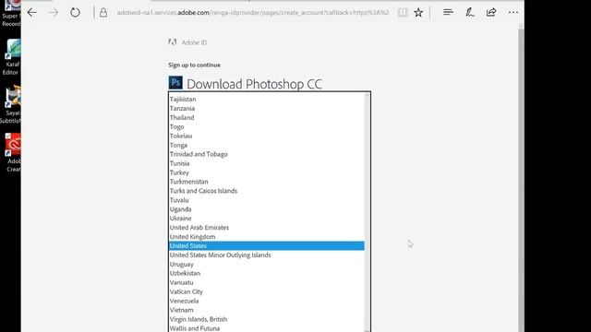Image resolution: width=591 pixels, height=332 pixels.
Task: Choose Ukraine in the country list
Action: (x=267, y=219)
